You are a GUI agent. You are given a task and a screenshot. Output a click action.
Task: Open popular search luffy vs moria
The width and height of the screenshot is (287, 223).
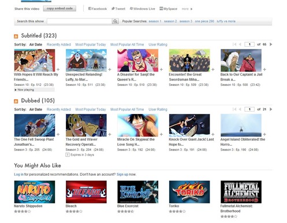coord(226,21)
